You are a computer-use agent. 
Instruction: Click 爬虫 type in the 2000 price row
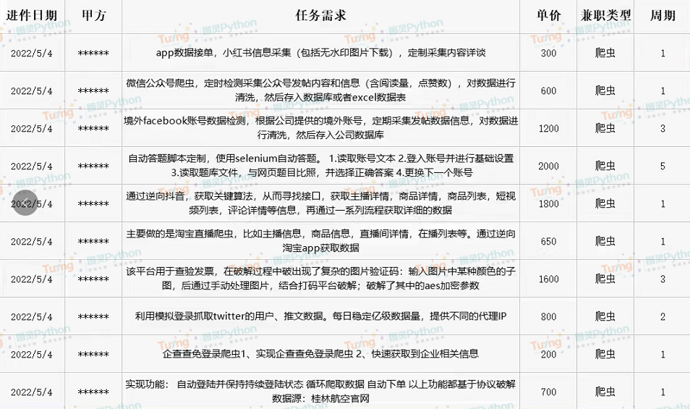tap(605, 166)
